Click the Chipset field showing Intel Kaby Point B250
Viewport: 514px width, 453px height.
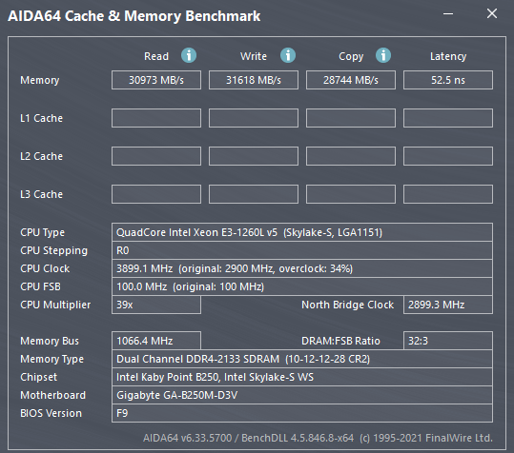pyautogui.click(x=302, y=377)
